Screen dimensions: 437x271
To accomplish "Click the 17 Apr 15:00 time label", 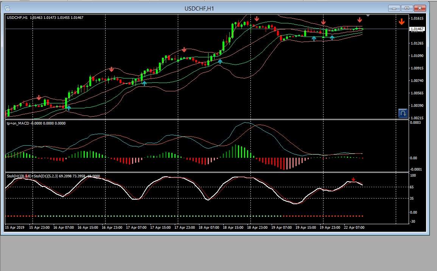I will 160,227.
